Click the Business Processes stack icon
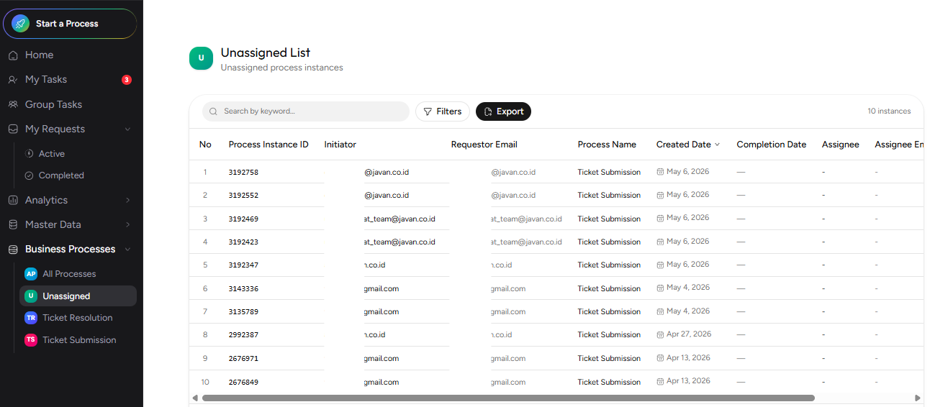The height and width of the screenshot is (407, 930). coord(13,250)
